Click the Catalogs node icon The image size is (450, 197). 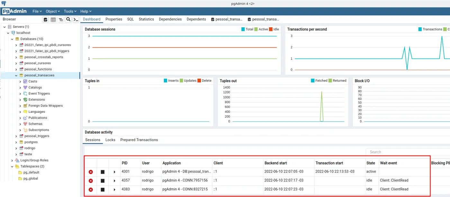click(x=25, y=87)
